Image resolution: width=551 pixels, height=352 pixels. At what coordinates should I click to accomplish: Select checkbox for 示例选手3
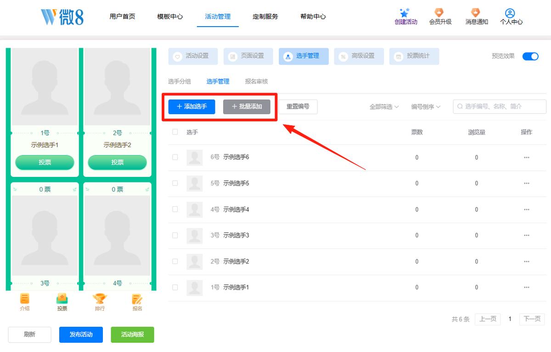(175, 235)
